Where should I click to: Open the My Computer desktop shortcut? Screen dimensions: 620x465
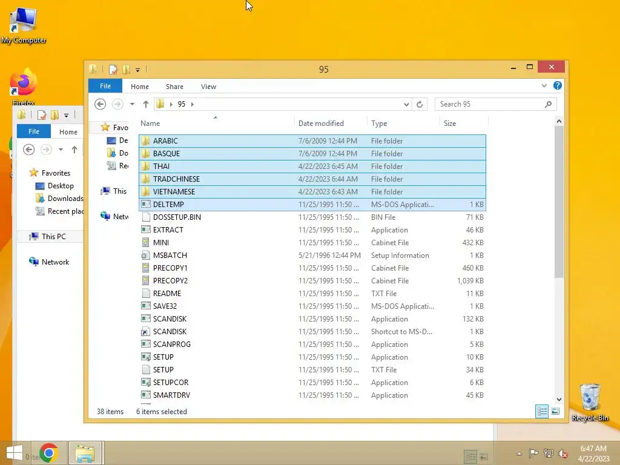[24, 25]
